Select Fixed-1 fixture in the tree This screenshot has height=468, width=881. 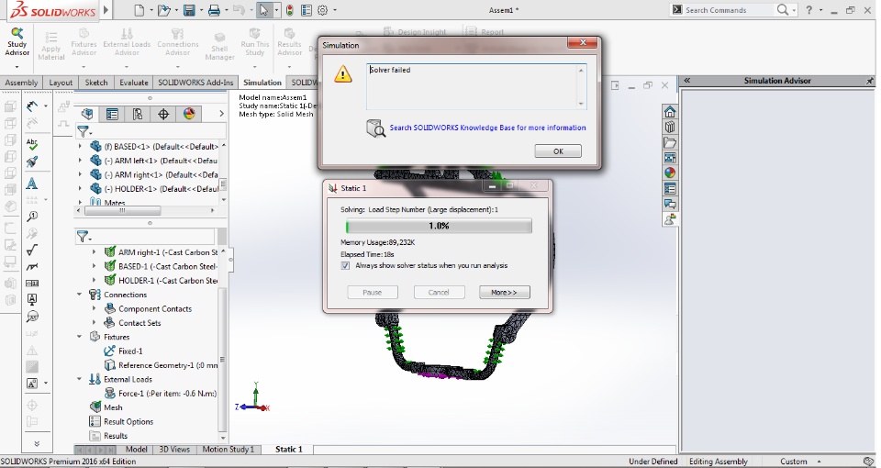click(x=130, y=351)
